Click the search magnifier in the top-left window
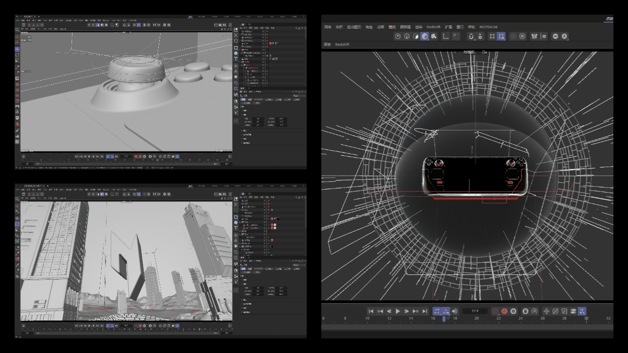Screen dimensions: 628x353 [17, 30]
